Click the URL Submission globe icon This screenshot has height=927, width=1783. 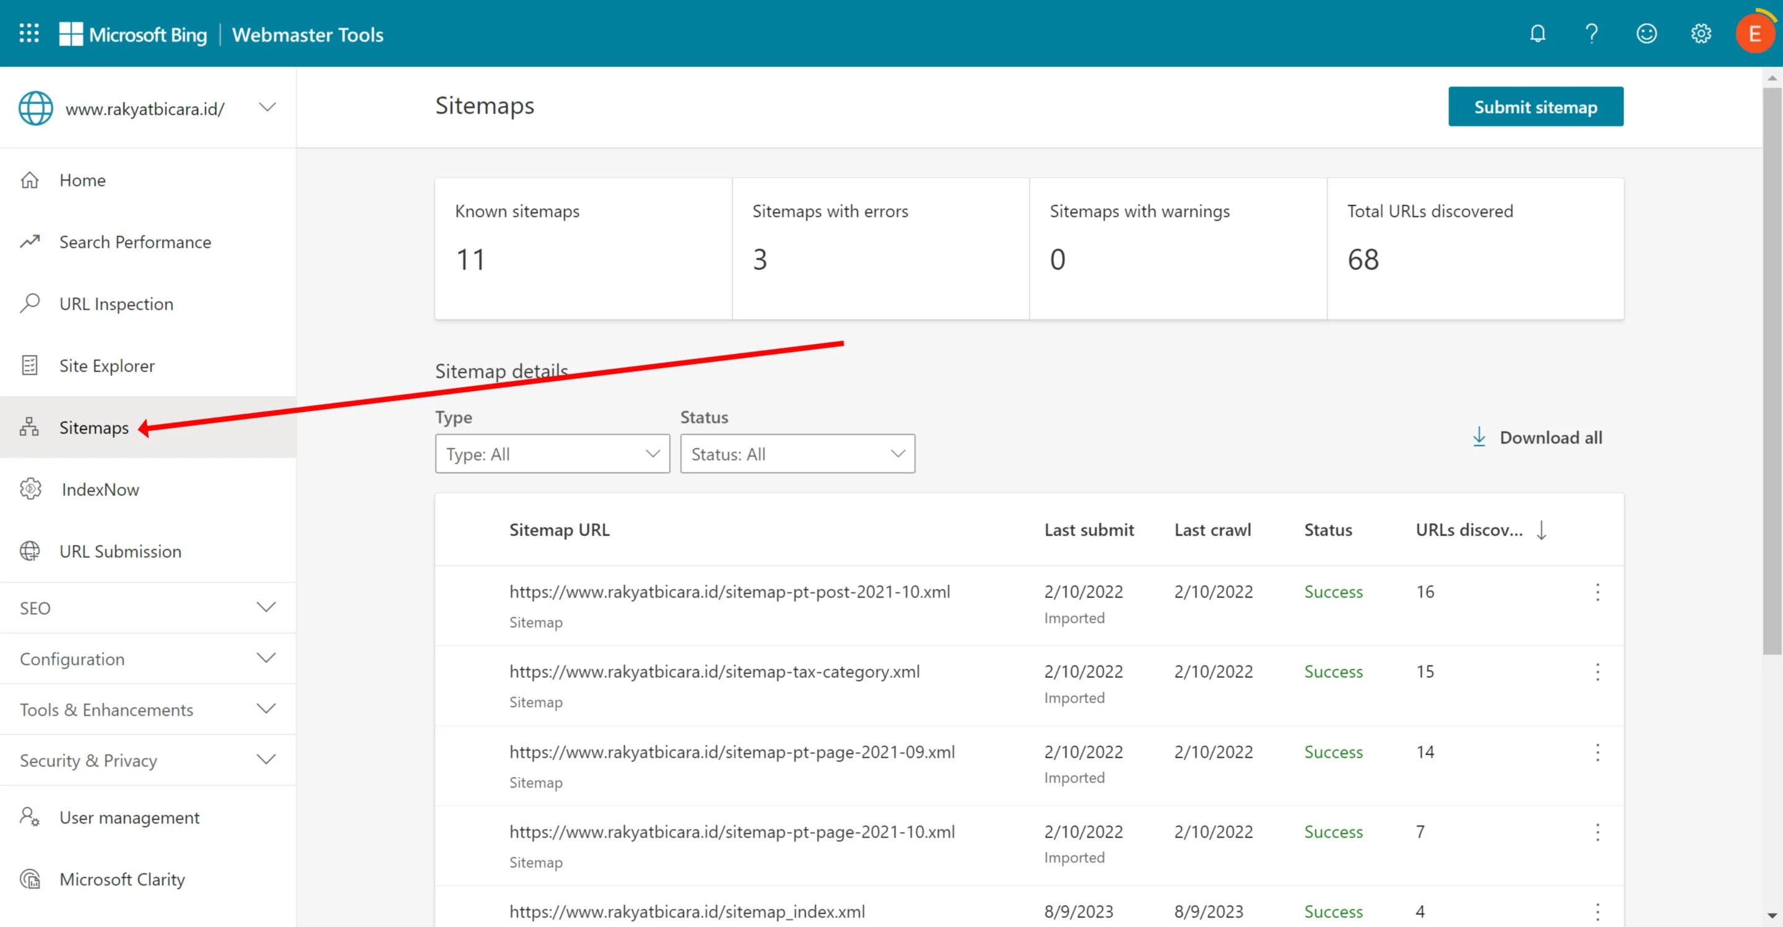tap(29, 551)
